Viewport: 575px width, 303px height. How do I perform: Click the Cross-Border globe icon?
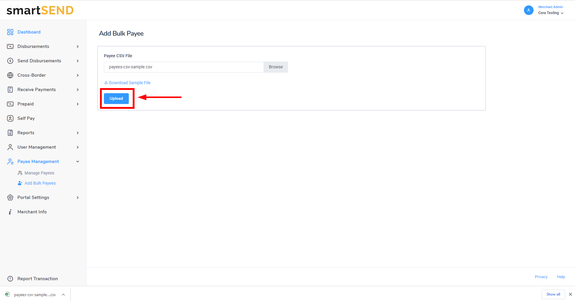click(10, 75)
